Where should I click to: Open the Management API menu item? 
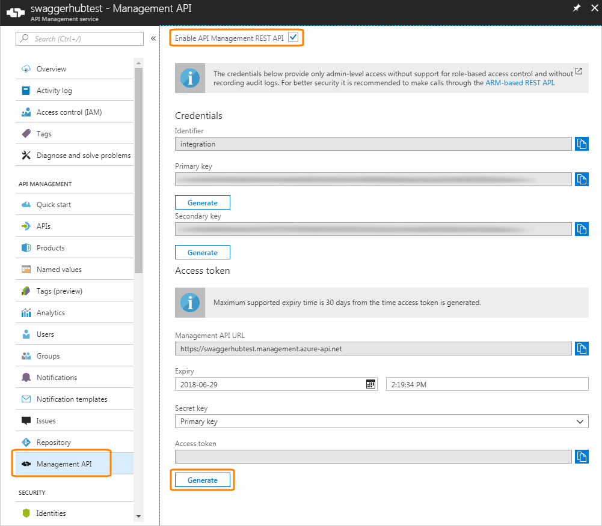click(x=62, y=463)
